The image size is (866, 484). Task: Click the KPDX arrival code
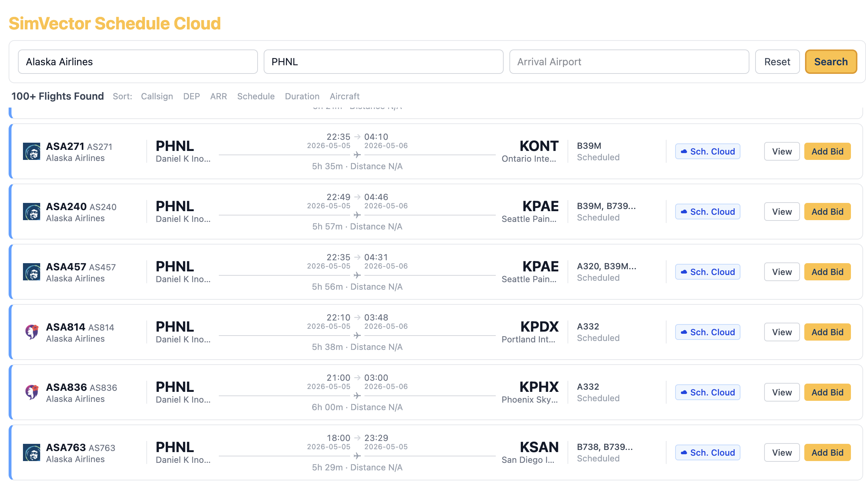tap(540, 327)
